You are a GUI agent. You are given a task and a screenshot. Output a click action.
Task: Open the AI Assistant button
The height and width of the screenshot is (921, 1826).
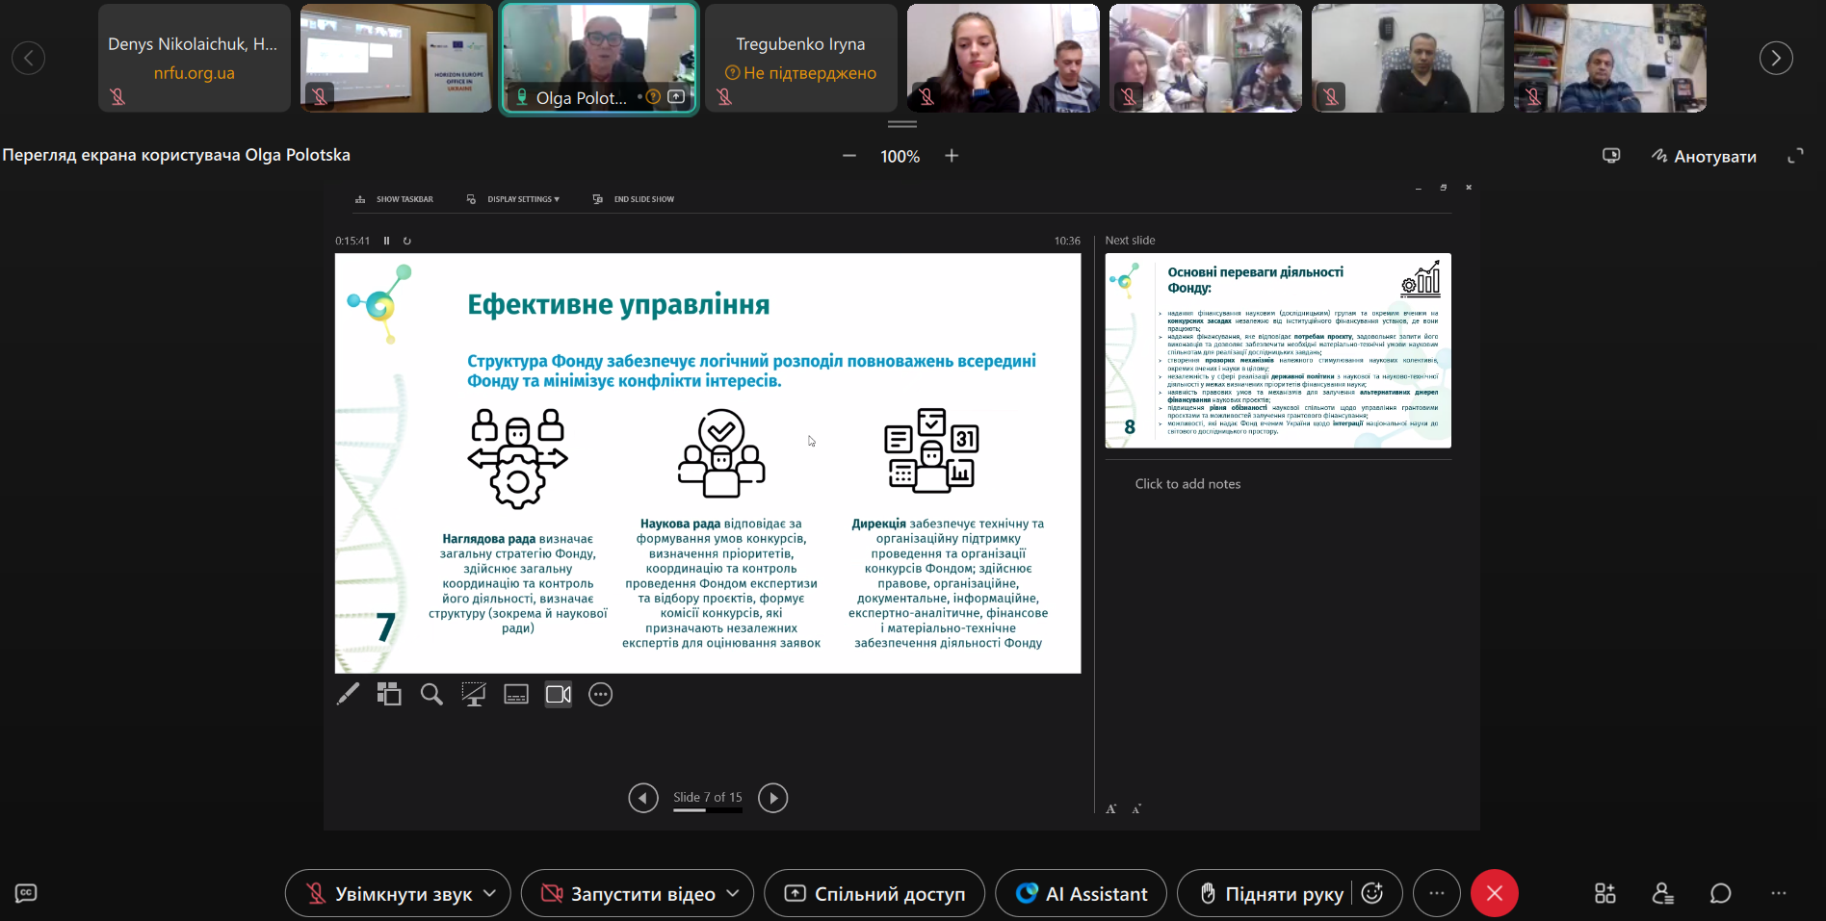pyautogui.click(x=1081, y=893)
